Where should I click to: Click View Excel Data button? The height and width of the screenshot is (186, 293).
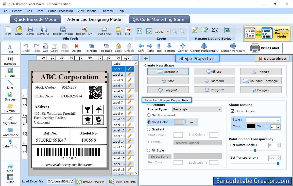(123, 182)
